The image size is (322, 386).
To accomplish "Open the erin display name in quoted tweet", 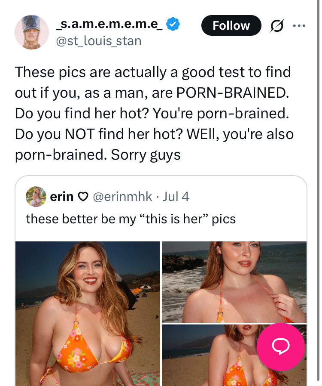I will click(x=62, y=197).
